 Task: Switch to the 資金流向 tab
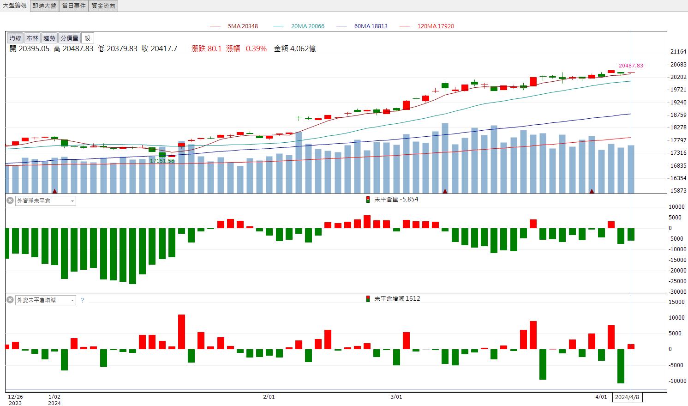[103, 6]
